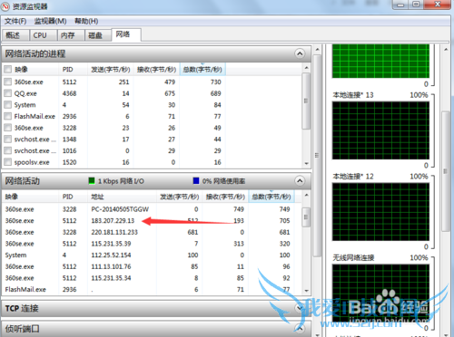
Task: Expand the TCP 连接 section
Action: (300, 308)
